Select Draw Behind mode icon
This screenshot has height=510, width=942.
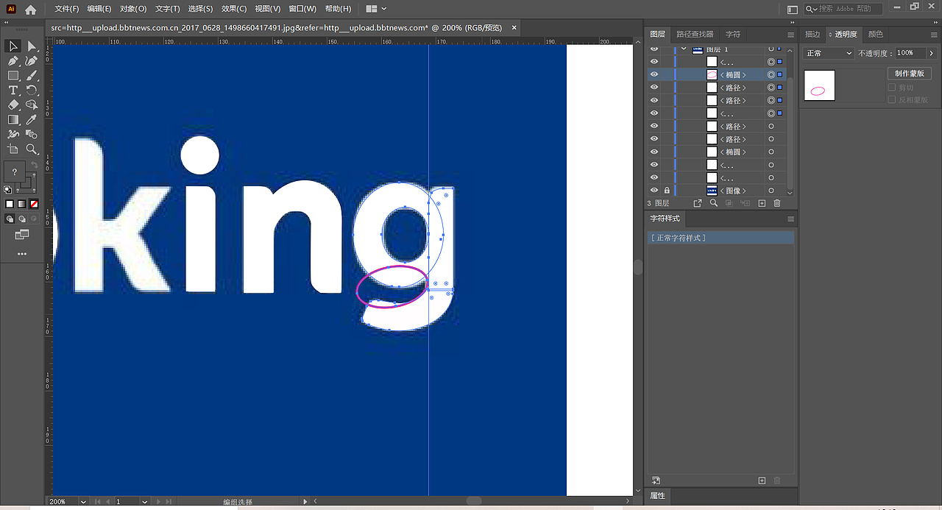[22, 219]
